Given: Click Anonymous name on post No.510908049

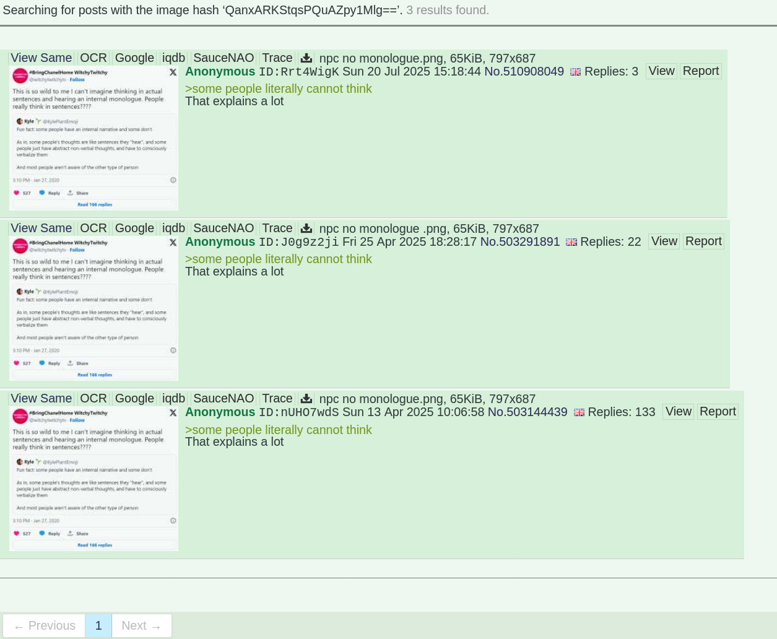Looking at the screenshot, I should click(220, 71).
